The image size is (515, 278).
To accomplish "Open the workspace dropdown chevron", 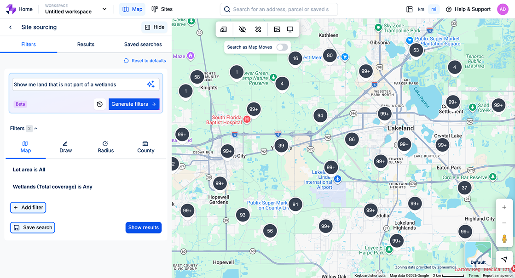I will [x=104, y=9].
